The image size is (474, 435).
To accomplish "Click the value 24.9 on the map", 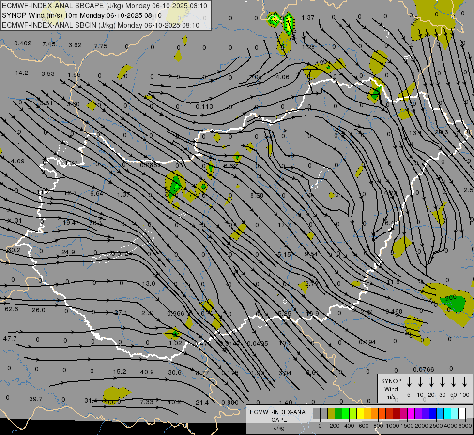I will pyautogui.click(x=68, y=252).
